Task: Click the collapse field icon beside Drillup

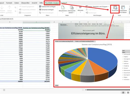Action: tap(15, 11)
